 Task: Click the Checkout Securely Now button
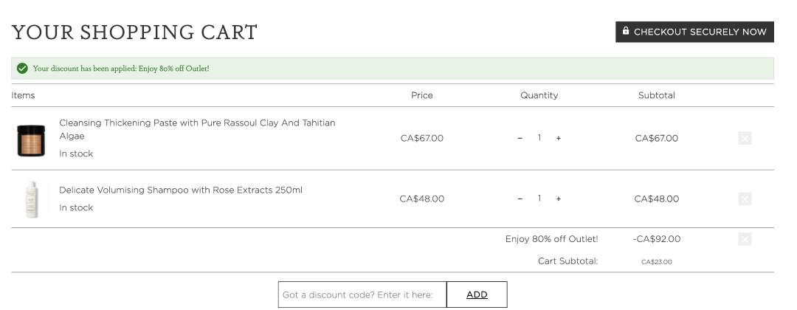(694, 32)
